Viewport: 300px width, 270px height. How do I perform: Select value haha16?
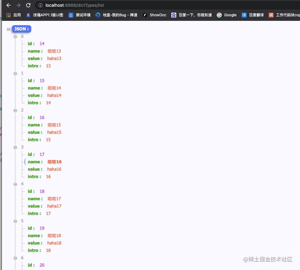point(54,169)
